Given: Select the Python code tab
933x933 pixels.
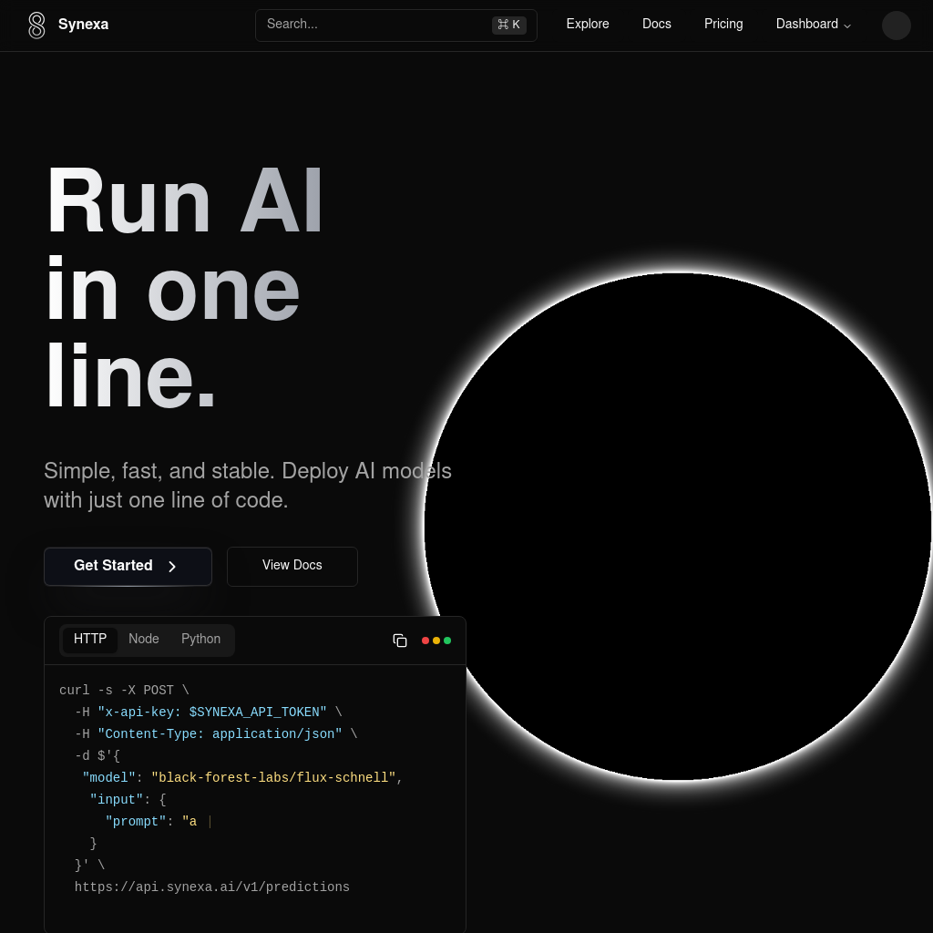Looking at the screenshot, I should pos(200,640).
